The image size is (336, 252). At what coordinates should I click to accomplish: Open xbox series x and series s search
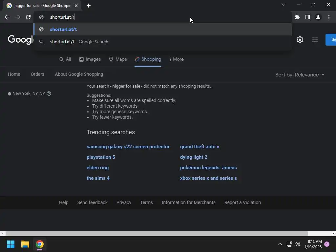(x=208, y=178)
